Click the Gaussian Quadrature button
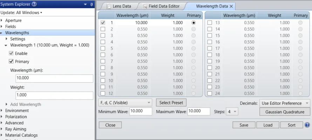 [x=285, y=112]
